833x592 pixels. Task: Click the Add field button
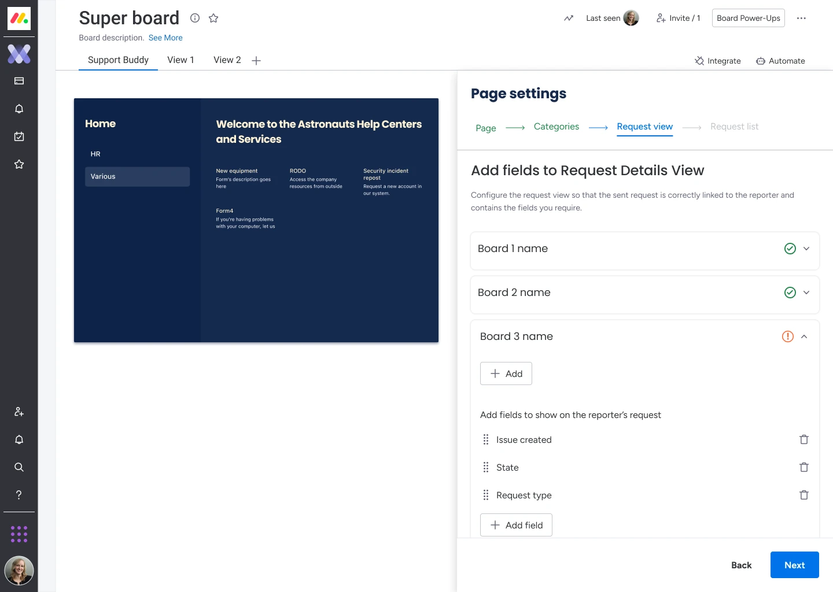click(516, 525)
